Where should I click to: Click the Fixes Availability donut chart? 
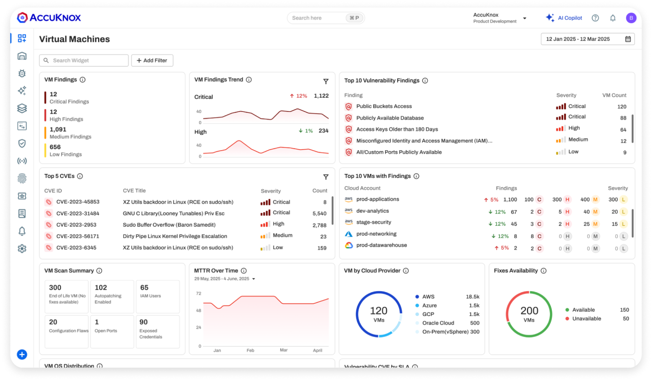529,314
